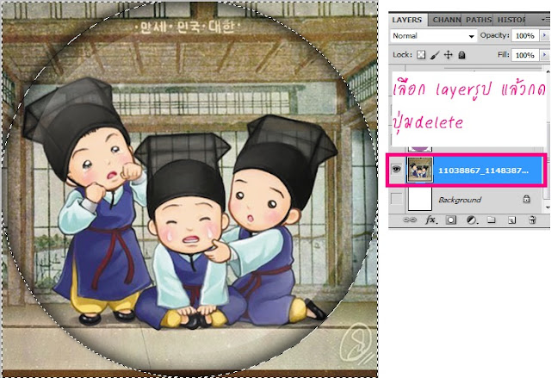Click the 11038867_1148387 layer name

pyautogui.click(x=483, y=170)
